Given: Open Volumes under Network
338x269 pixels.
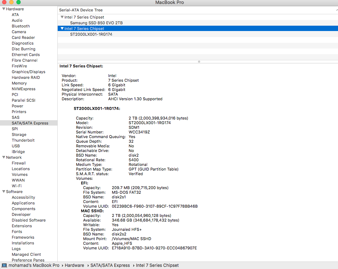Looking at the screenshot, I should click(x=20, y=175).
